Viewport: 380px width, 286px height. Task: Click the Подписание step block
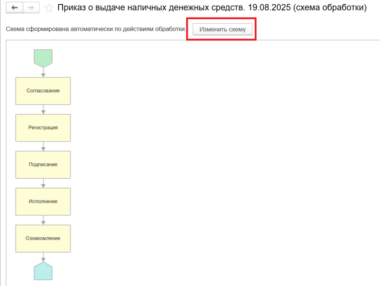click(x=43, y=164)
